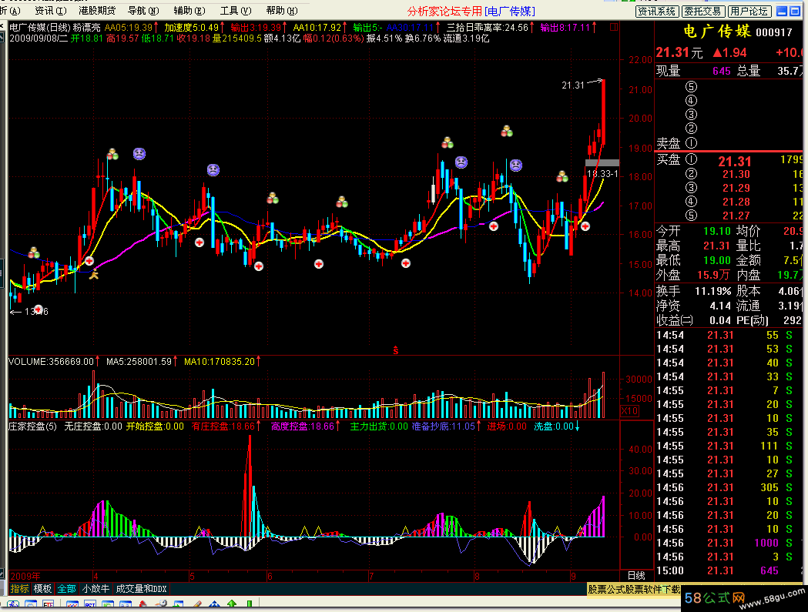Click the red plus marker beside the 13.76 label
The image size is (808, 612).
click(39, 309)
